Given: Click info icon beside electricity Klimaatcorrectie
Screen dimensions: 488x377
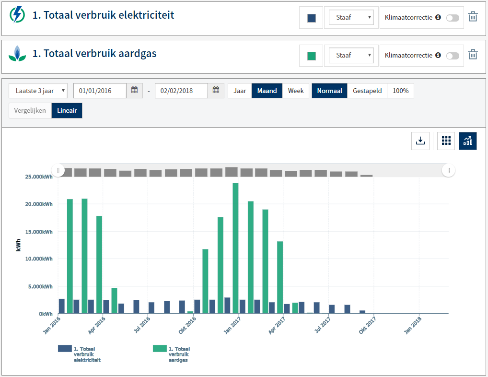Looking at the screenshot, I should tap(438, 17).
